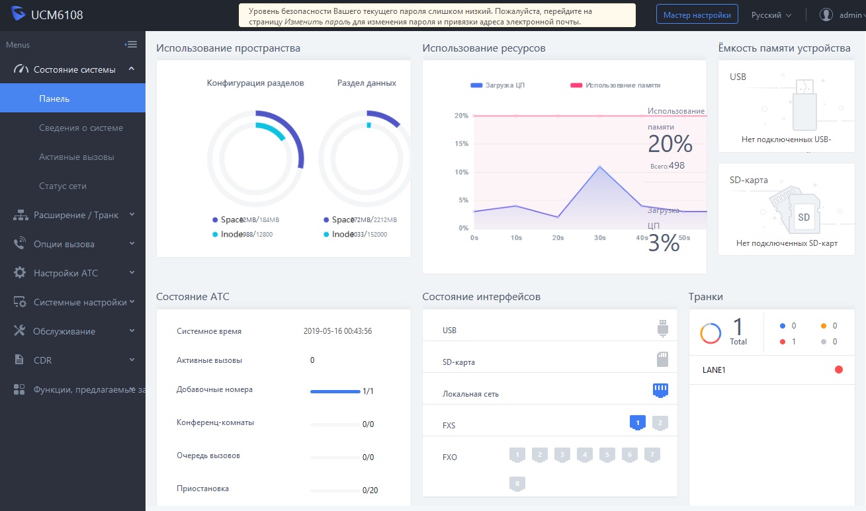Click the system time value 2019-05-16 00:43:56
Viewport: 866px width, 511px height.
pos(337,331)
